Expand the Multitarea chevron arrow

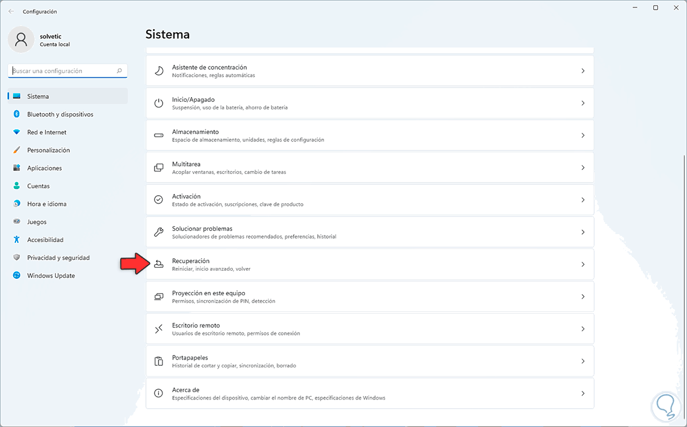click(583, 168)
